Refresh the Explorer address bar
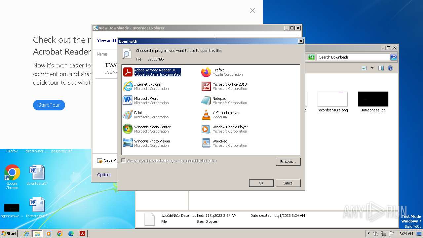 coord(311,57)
